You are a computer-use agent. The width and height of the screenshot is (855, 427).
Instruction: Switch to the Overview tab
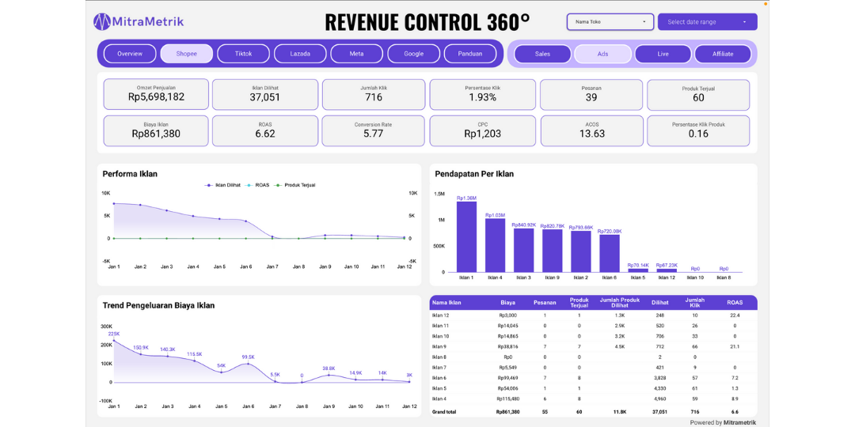130,54
